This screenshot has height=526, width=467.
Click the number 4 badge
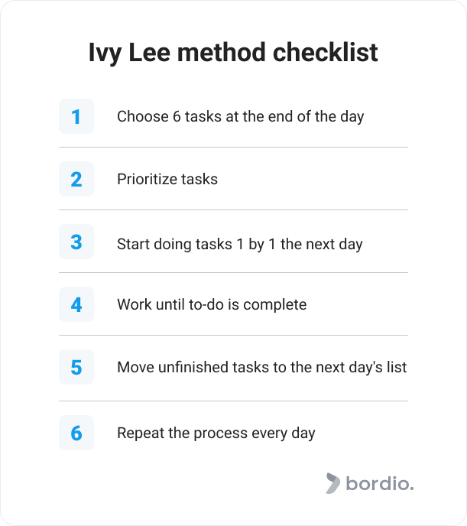pos(76,304)
